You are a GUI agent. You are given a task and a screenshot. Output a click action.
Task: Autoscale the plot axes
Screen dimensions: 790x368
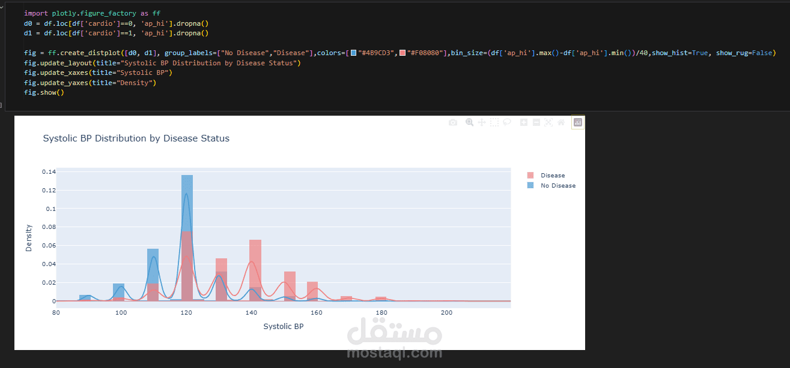pos(548,122)
